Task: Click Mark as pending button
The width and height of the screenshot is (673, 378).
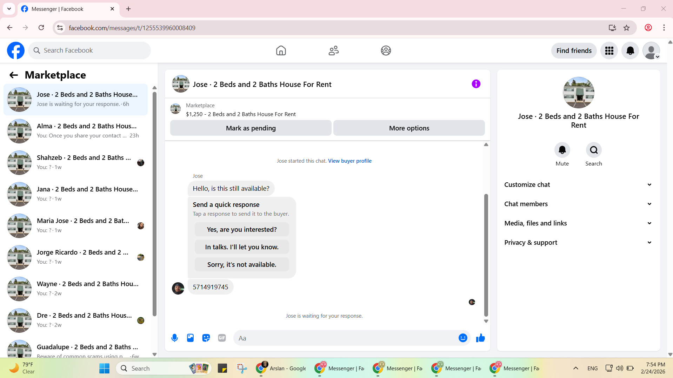Action: (x=251, y=128)
